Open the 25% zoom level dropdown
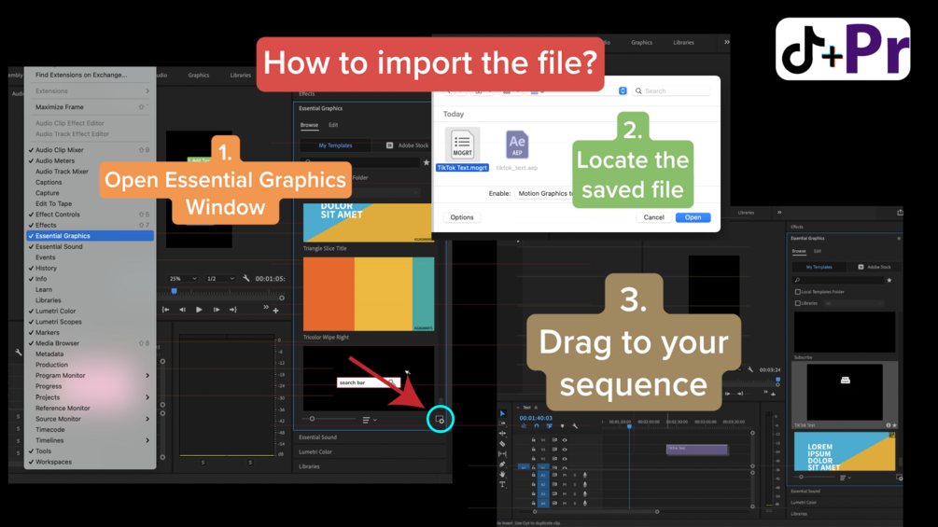The height and width of the screenshot is (527, 938). pos(183,279)
